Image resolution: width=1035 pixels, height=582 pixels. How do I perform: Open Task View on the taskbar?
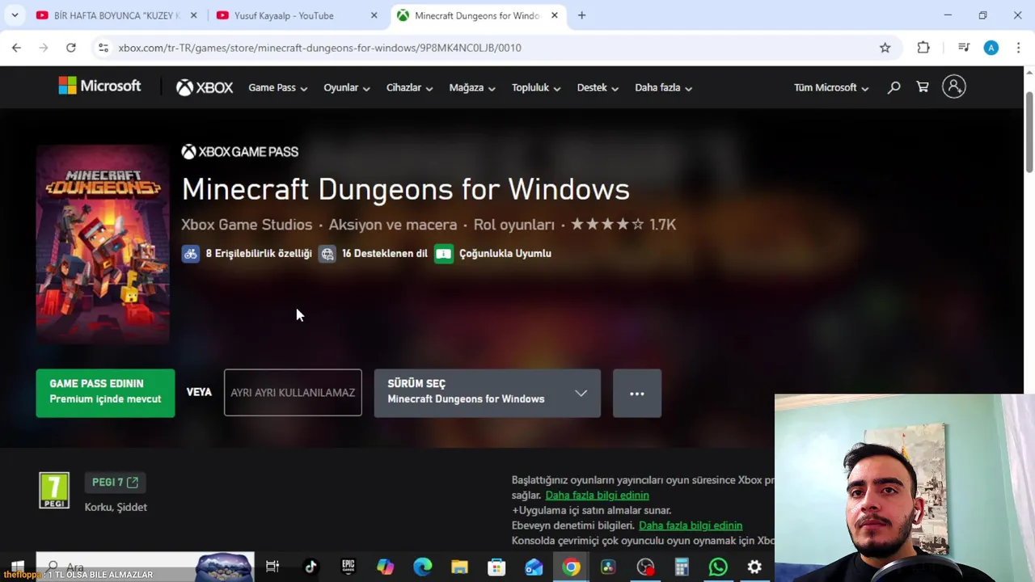(272, 567)
